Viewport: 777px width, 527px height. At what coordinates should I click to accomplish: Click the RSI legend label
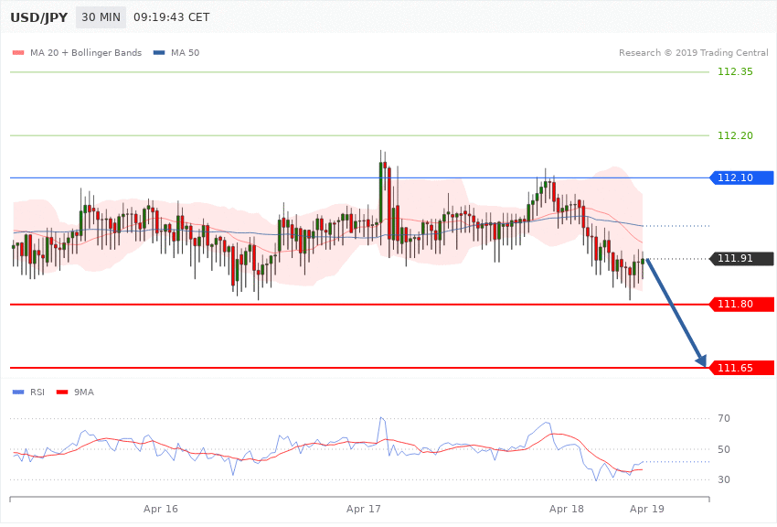tap(37, 393)
